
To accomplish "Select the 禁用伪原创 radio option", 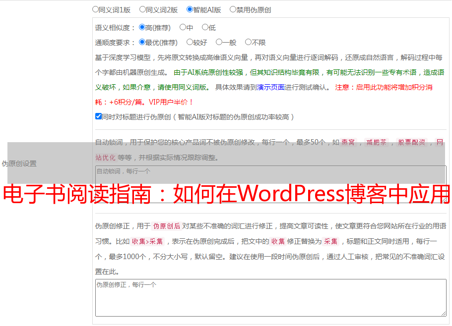I will coord(233,9).
